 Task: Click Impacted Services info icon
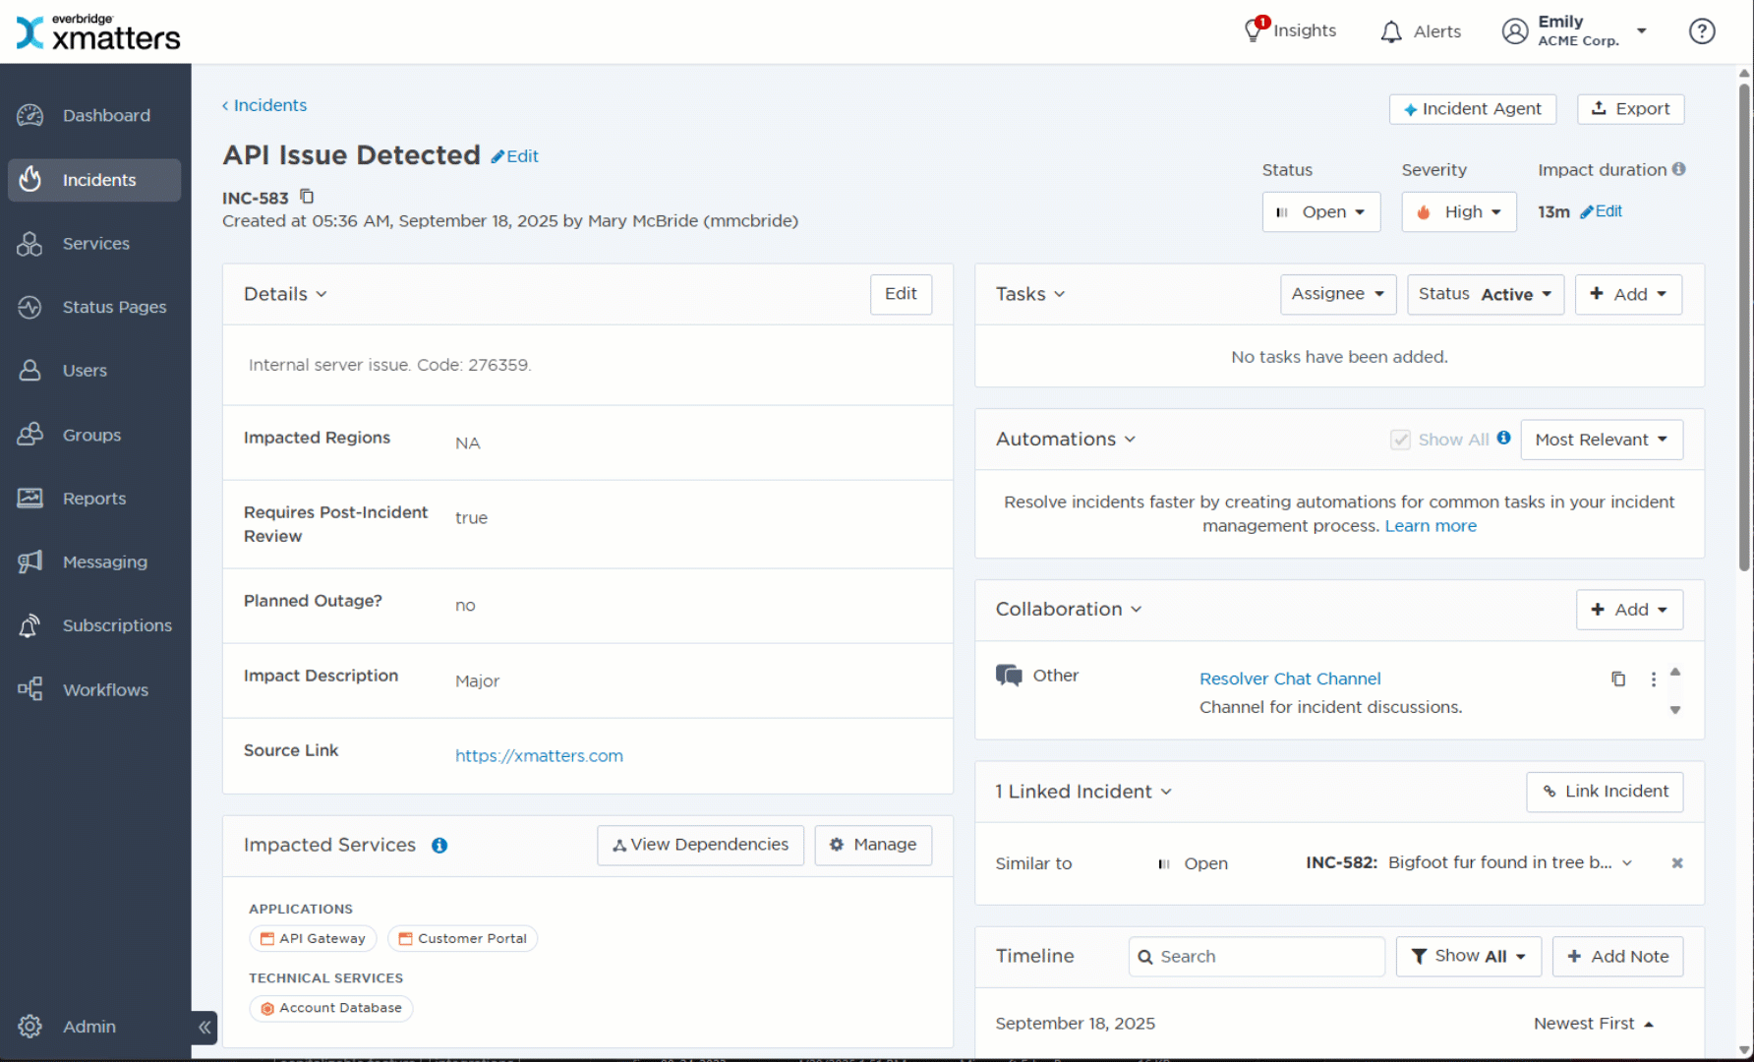[x=439, y=846]
